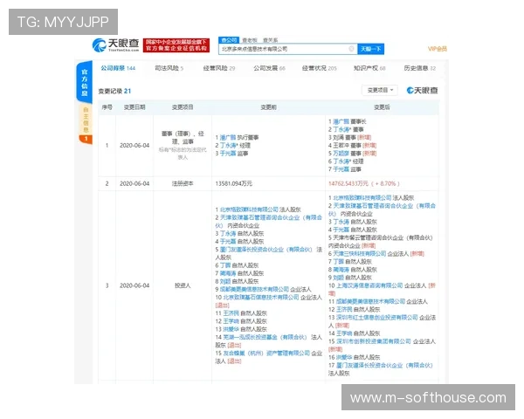Switch to the 知识产权 68 tab
524x419 pixels.
tap(369, 68)
